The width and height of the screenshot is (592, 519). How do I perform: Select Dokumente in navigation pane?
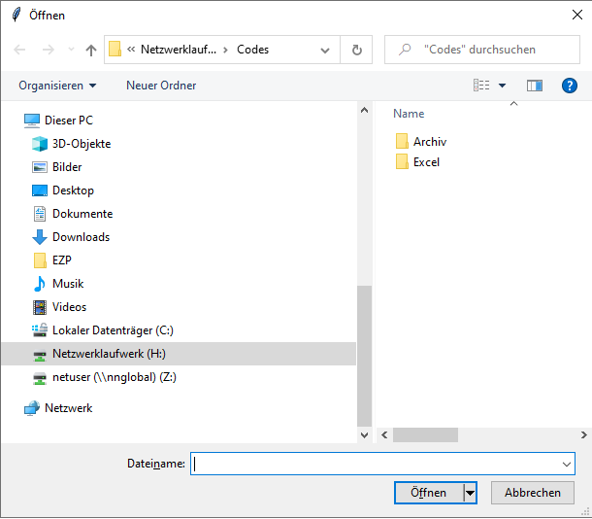(x=82, y=214)
